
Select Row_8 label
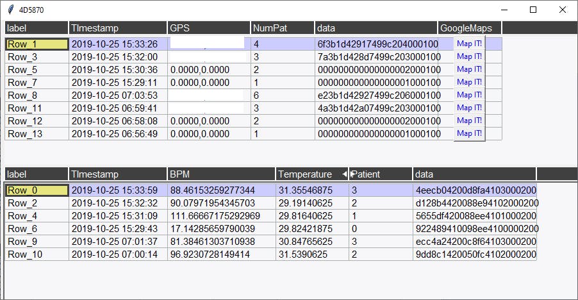pos(37,96)
